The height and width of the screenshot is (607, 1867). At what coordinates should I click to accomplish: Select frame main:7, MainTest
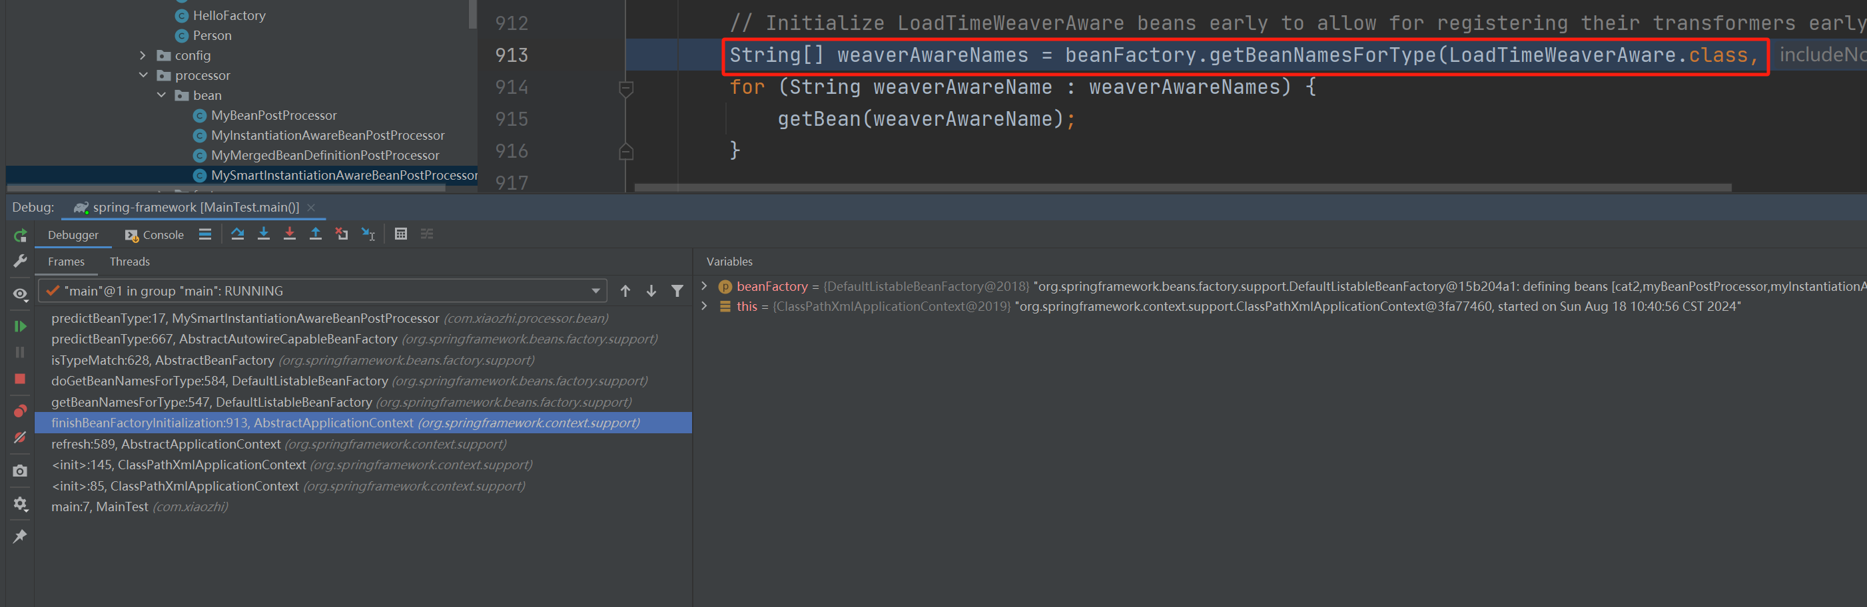point(363,507)
